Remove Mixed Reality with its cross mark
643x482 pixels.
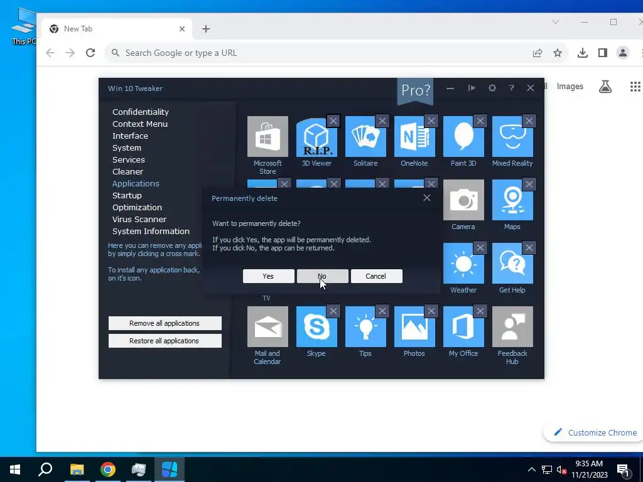[529, 121]
